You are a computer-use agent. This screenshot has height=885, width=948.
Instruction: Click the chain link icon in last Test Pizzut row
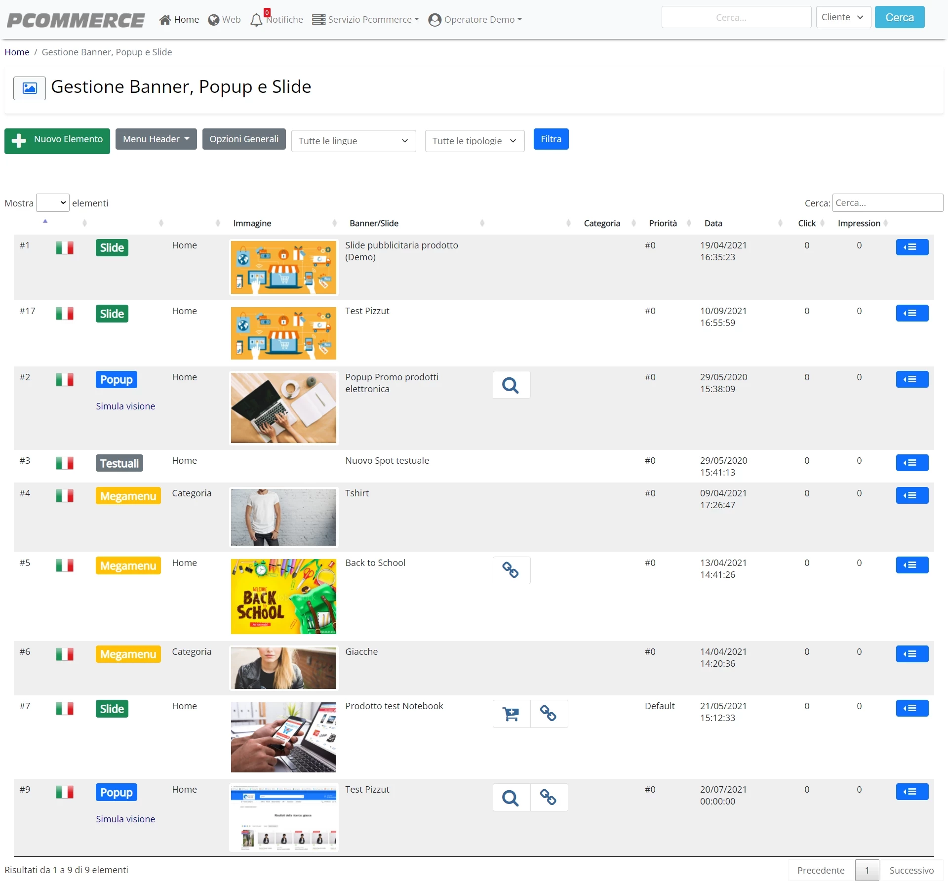tap(549, 797)
